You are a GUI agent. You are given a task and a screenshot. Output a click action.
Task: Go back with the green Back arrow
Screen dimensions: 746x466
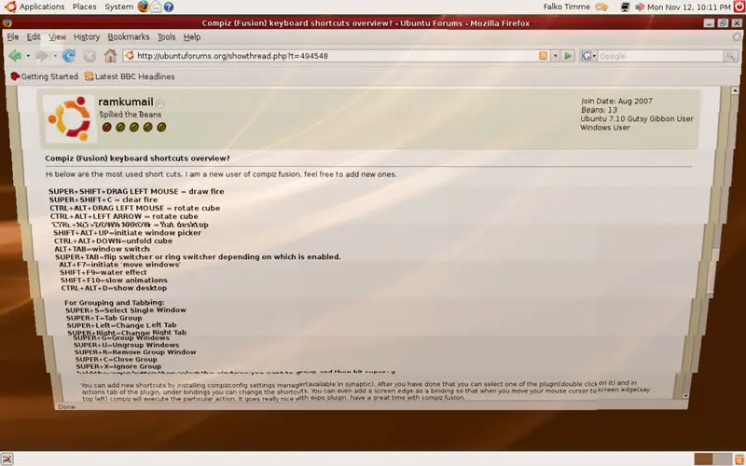15,56
